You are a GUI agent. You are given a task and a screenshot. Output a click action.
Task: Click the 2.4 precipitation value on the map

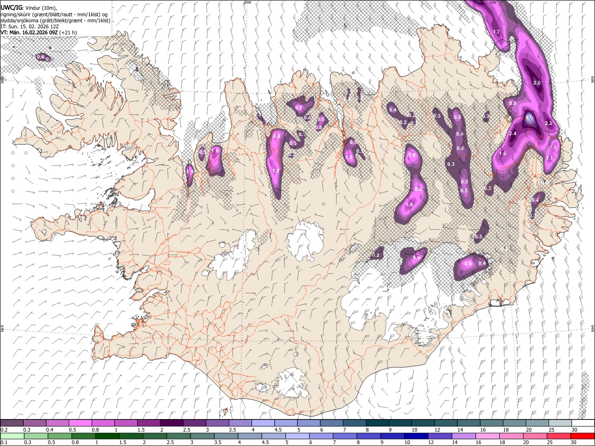click(513, 134)
